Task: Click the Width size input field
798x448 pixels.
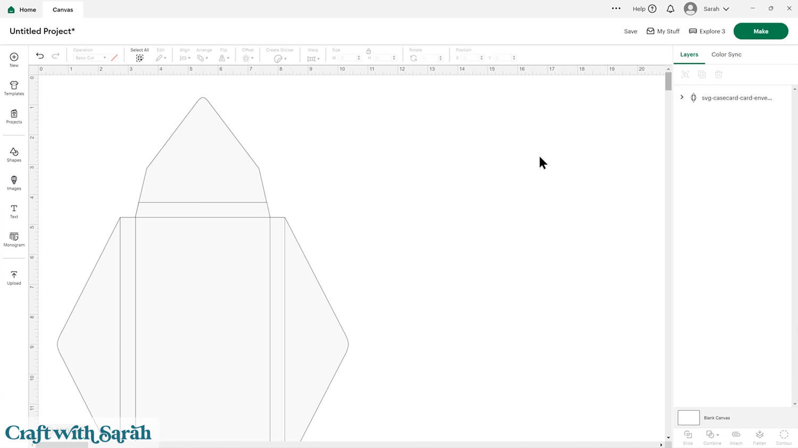Action: 350,58
